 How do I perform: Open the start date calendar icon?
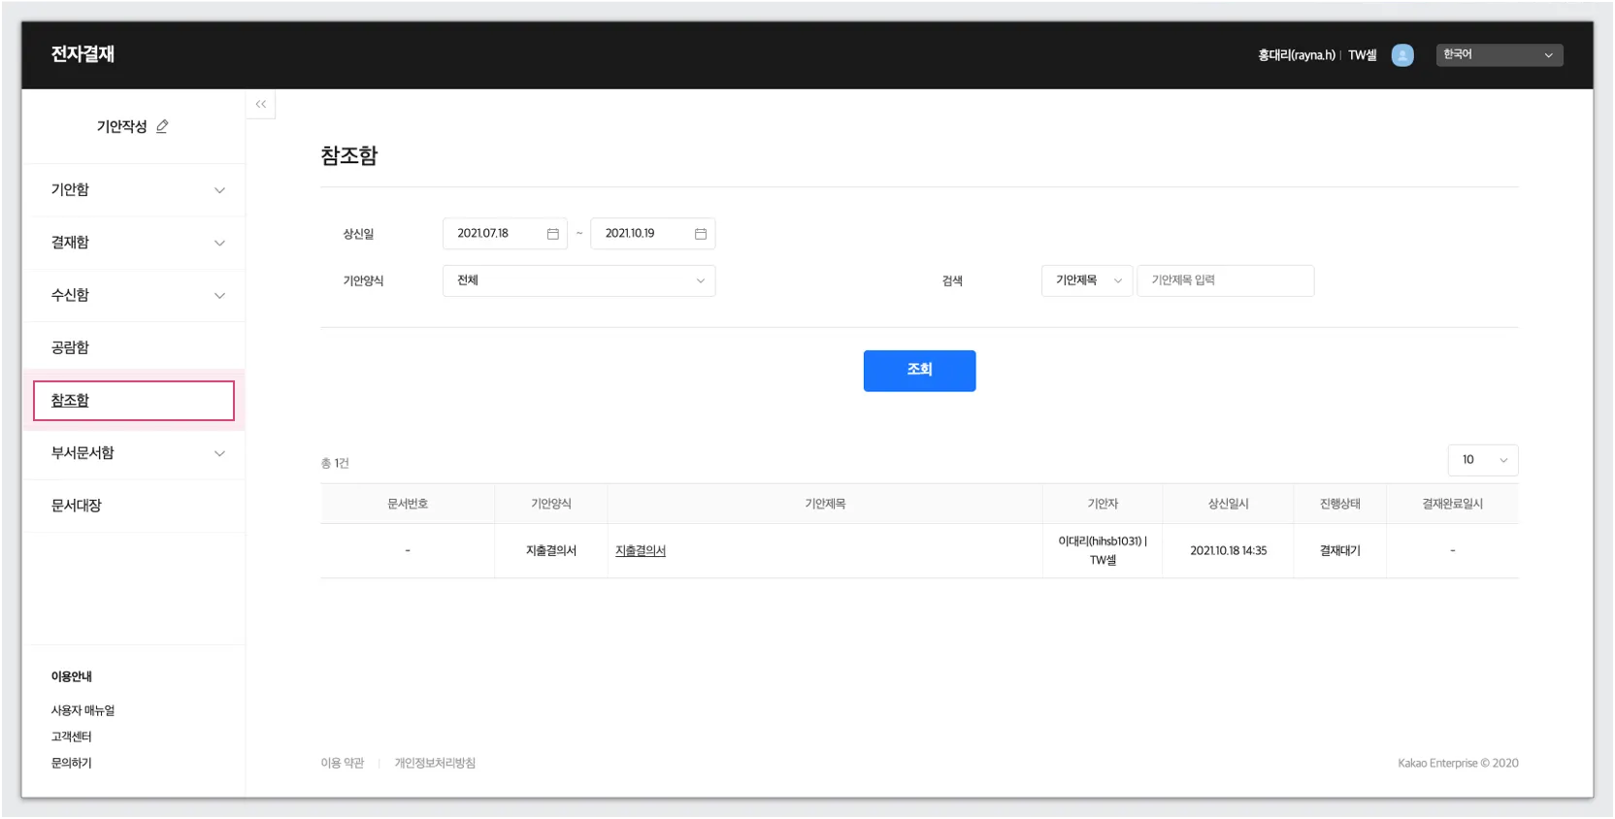pos(553,234)
